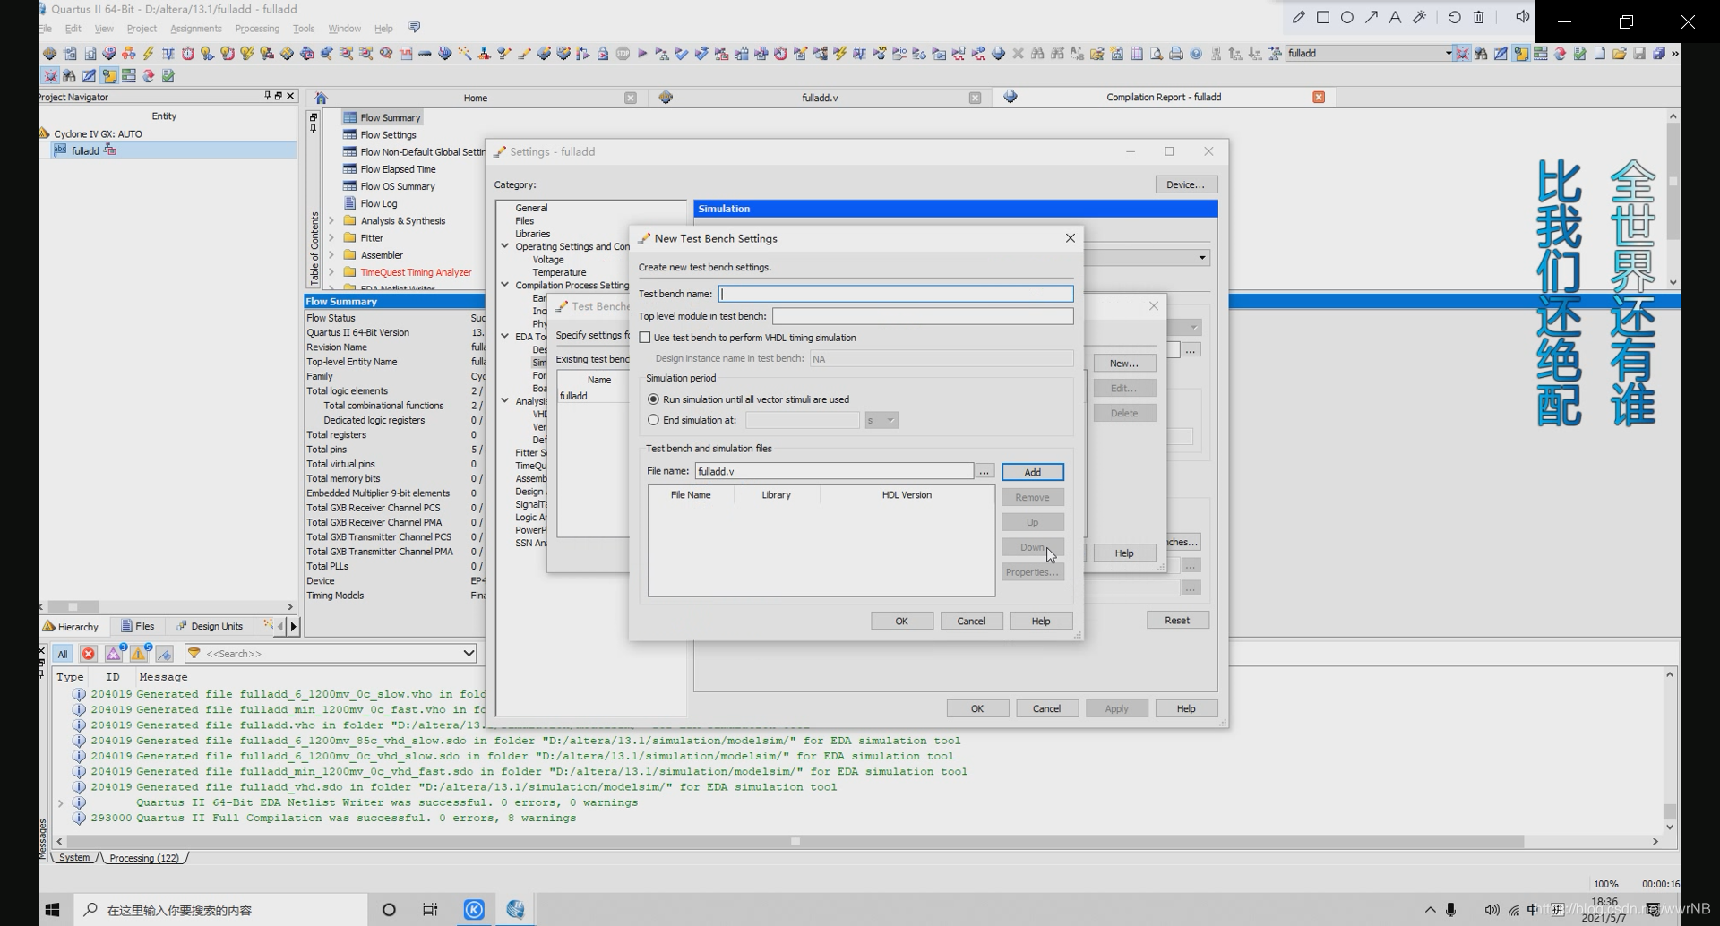The image size is (1720, 926).
Task: Switch to the Design Units tab
Action: click(211, 626)
